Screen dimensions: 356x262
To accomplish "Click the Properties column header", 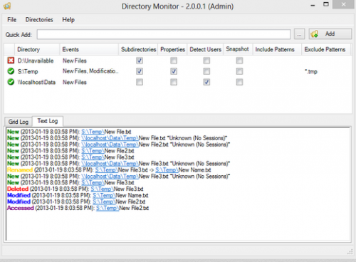I will (x=172, y=49).
